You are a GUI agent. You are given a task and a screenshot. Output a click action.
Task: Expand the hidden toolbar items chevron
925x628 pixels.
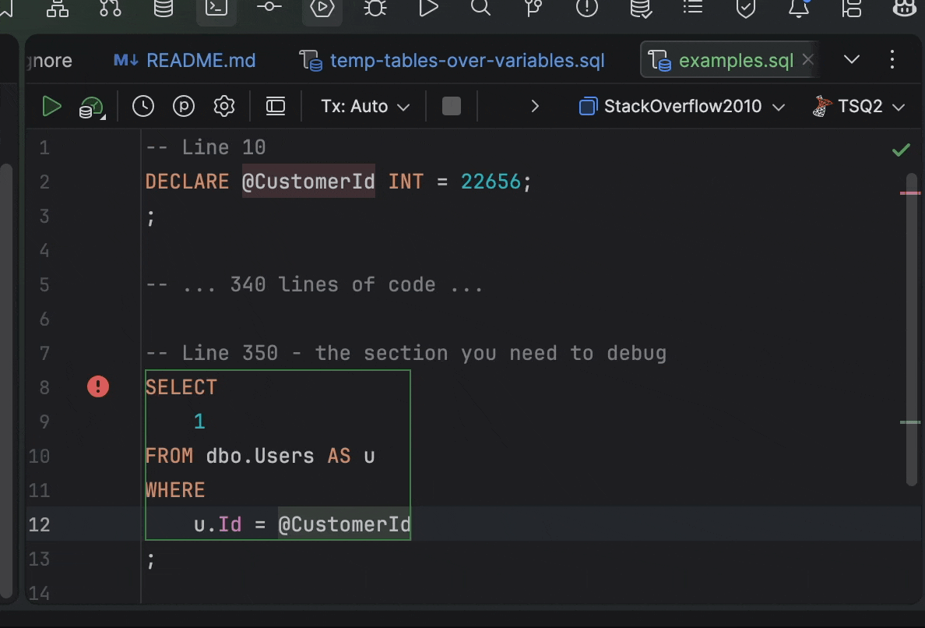coord(534,106)
